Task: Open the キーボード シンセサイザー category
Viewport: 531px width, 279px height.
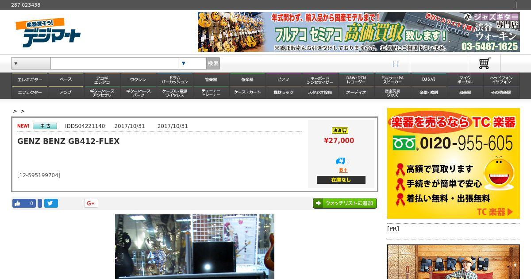Action: coord(319,80)
